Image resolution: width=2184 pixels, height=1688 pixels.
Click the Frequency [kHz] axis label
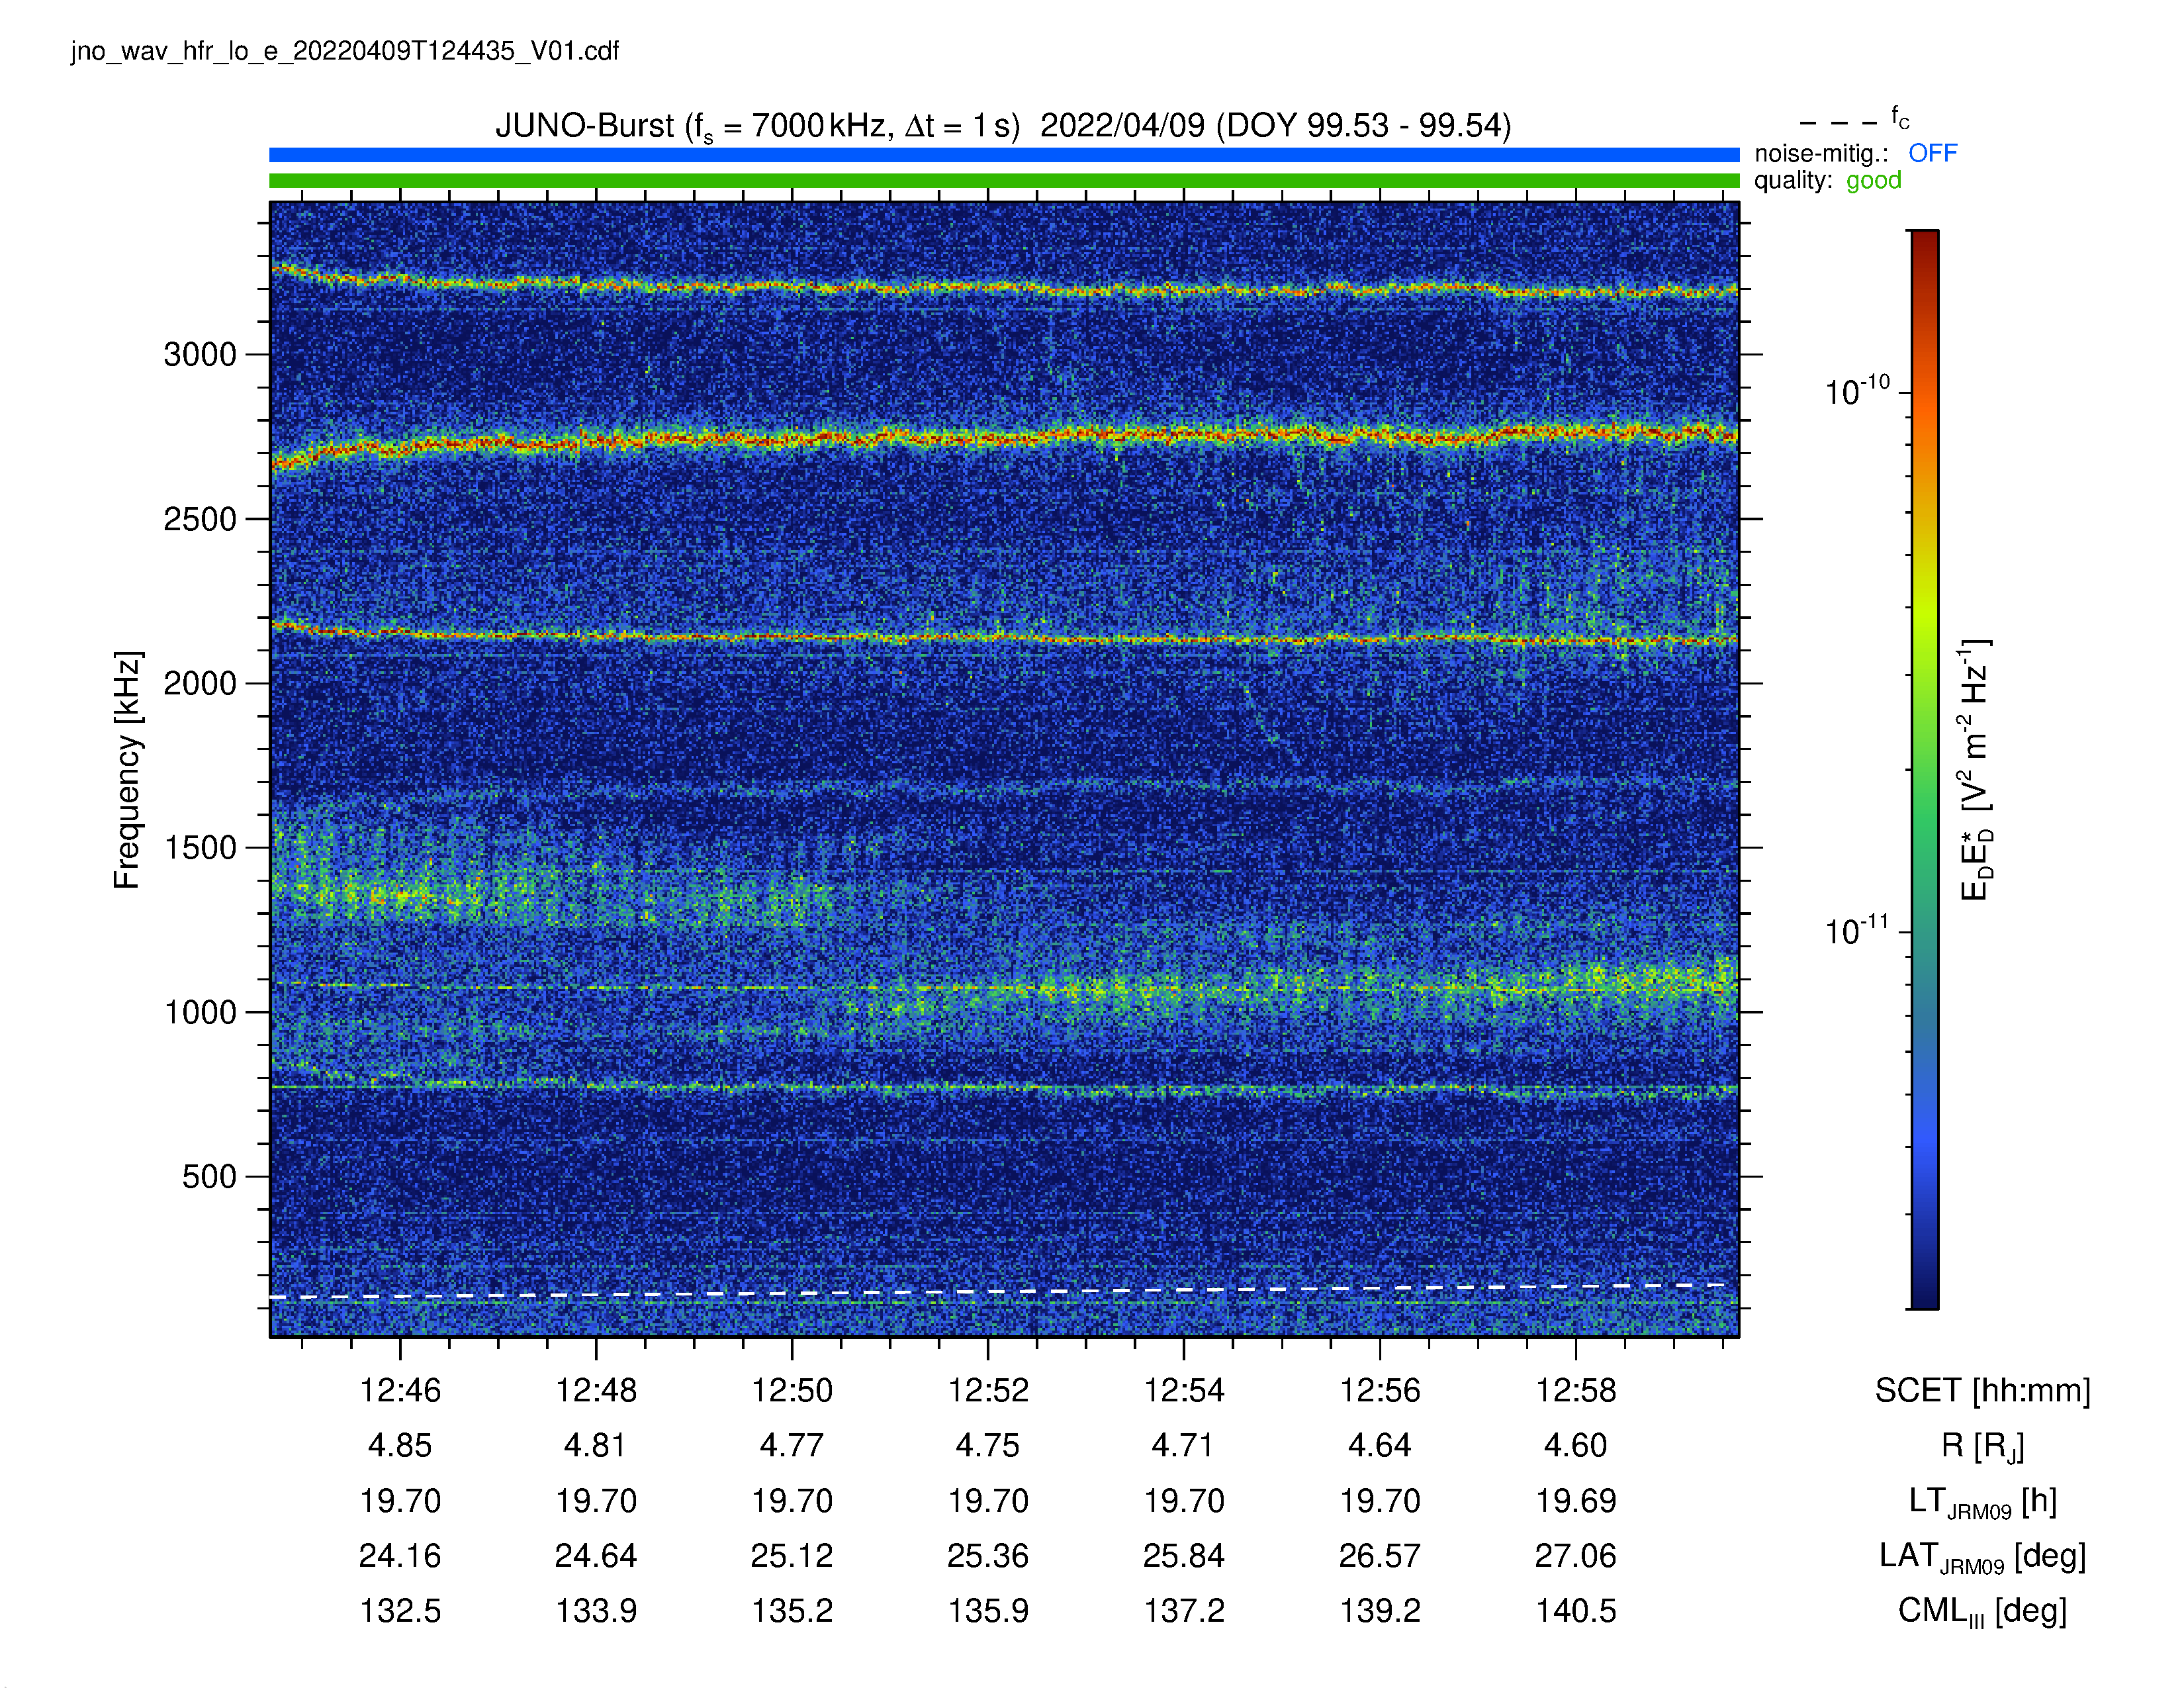point(127,769)
